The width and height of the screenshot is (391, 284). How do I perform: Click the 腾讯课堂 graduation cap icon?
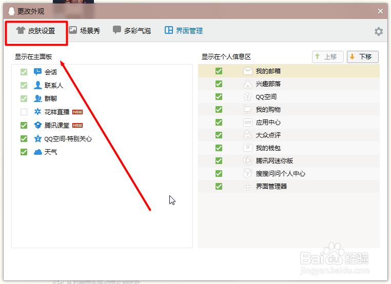pyautogui.click(x=37, y=125)
